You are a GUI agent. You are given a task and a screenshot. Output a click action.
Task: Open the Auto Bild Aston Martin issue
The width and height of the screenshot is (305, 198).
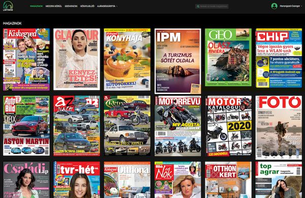point(26,126)
